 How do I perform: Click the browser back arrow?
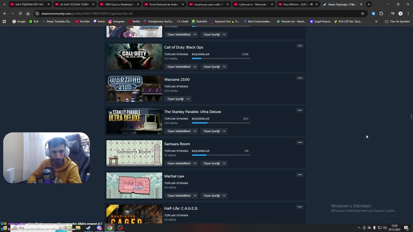pos(5,14)
